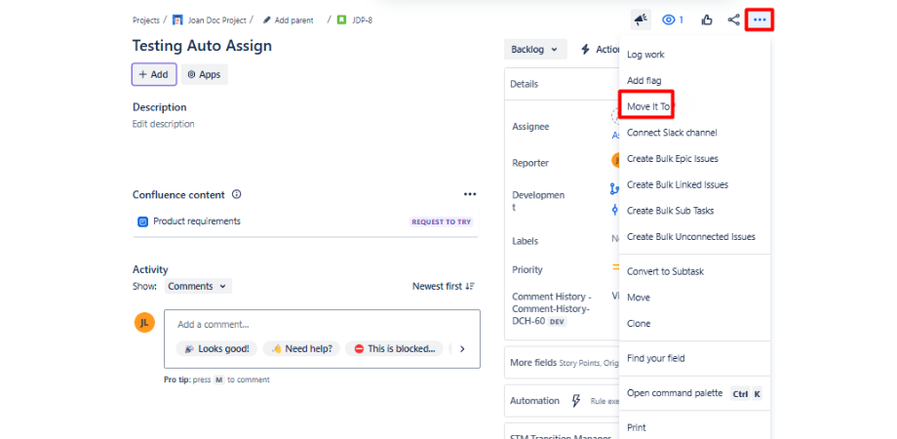Click the REQUEST TO TRY badge

[441, 222]
